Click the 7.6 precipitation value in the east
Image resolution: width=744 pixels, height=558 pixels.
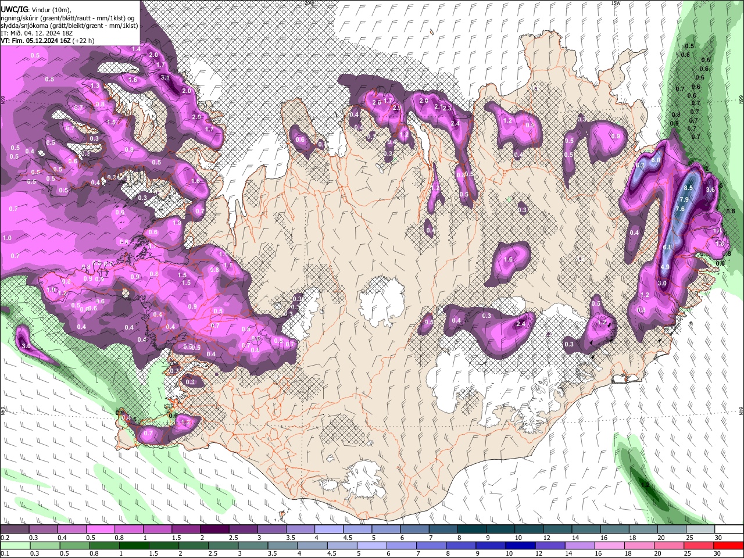click(679, 209)
